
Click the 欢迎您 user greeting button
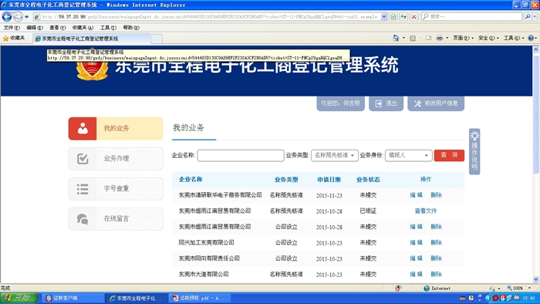(341, 103)
